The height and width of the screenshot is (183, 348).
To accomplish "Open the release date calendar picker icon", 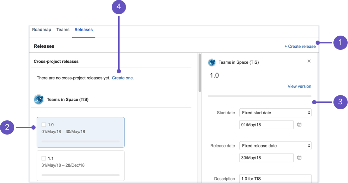I will pyautogui.click(x=299, y=158).
